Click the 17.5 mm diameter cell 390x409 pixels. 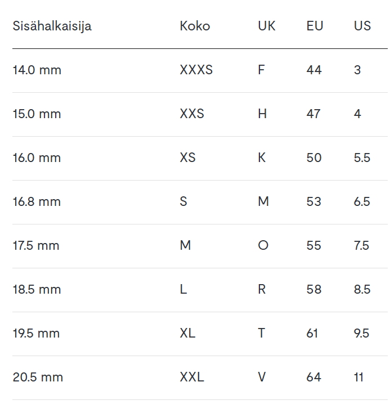(x=36, y=246)
